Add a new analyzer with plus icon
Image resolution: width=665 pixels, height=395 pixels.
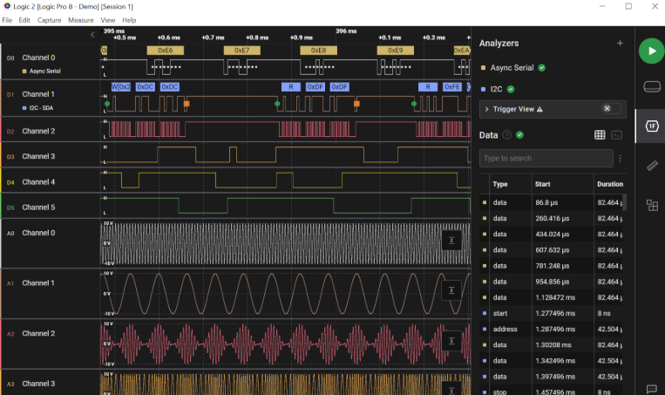click(620, 43)
